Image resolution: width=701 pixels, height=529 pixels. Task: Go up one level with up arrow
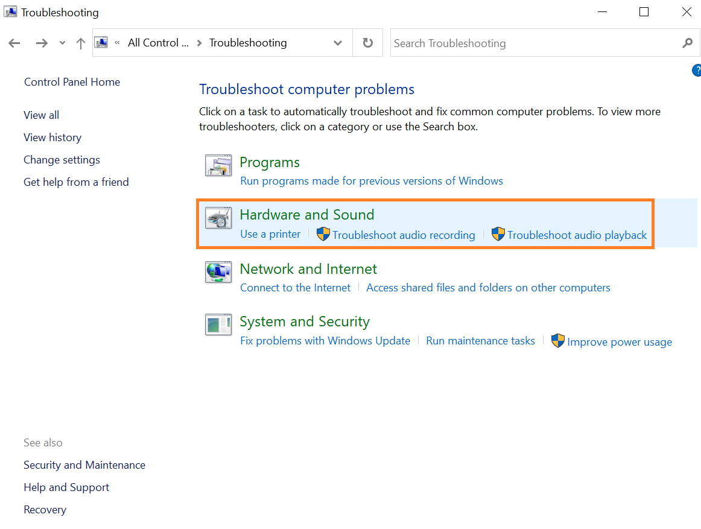tap(81, 43)
